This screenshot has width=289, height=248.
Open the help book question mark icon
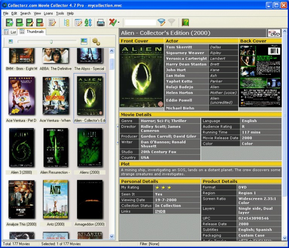185,22
